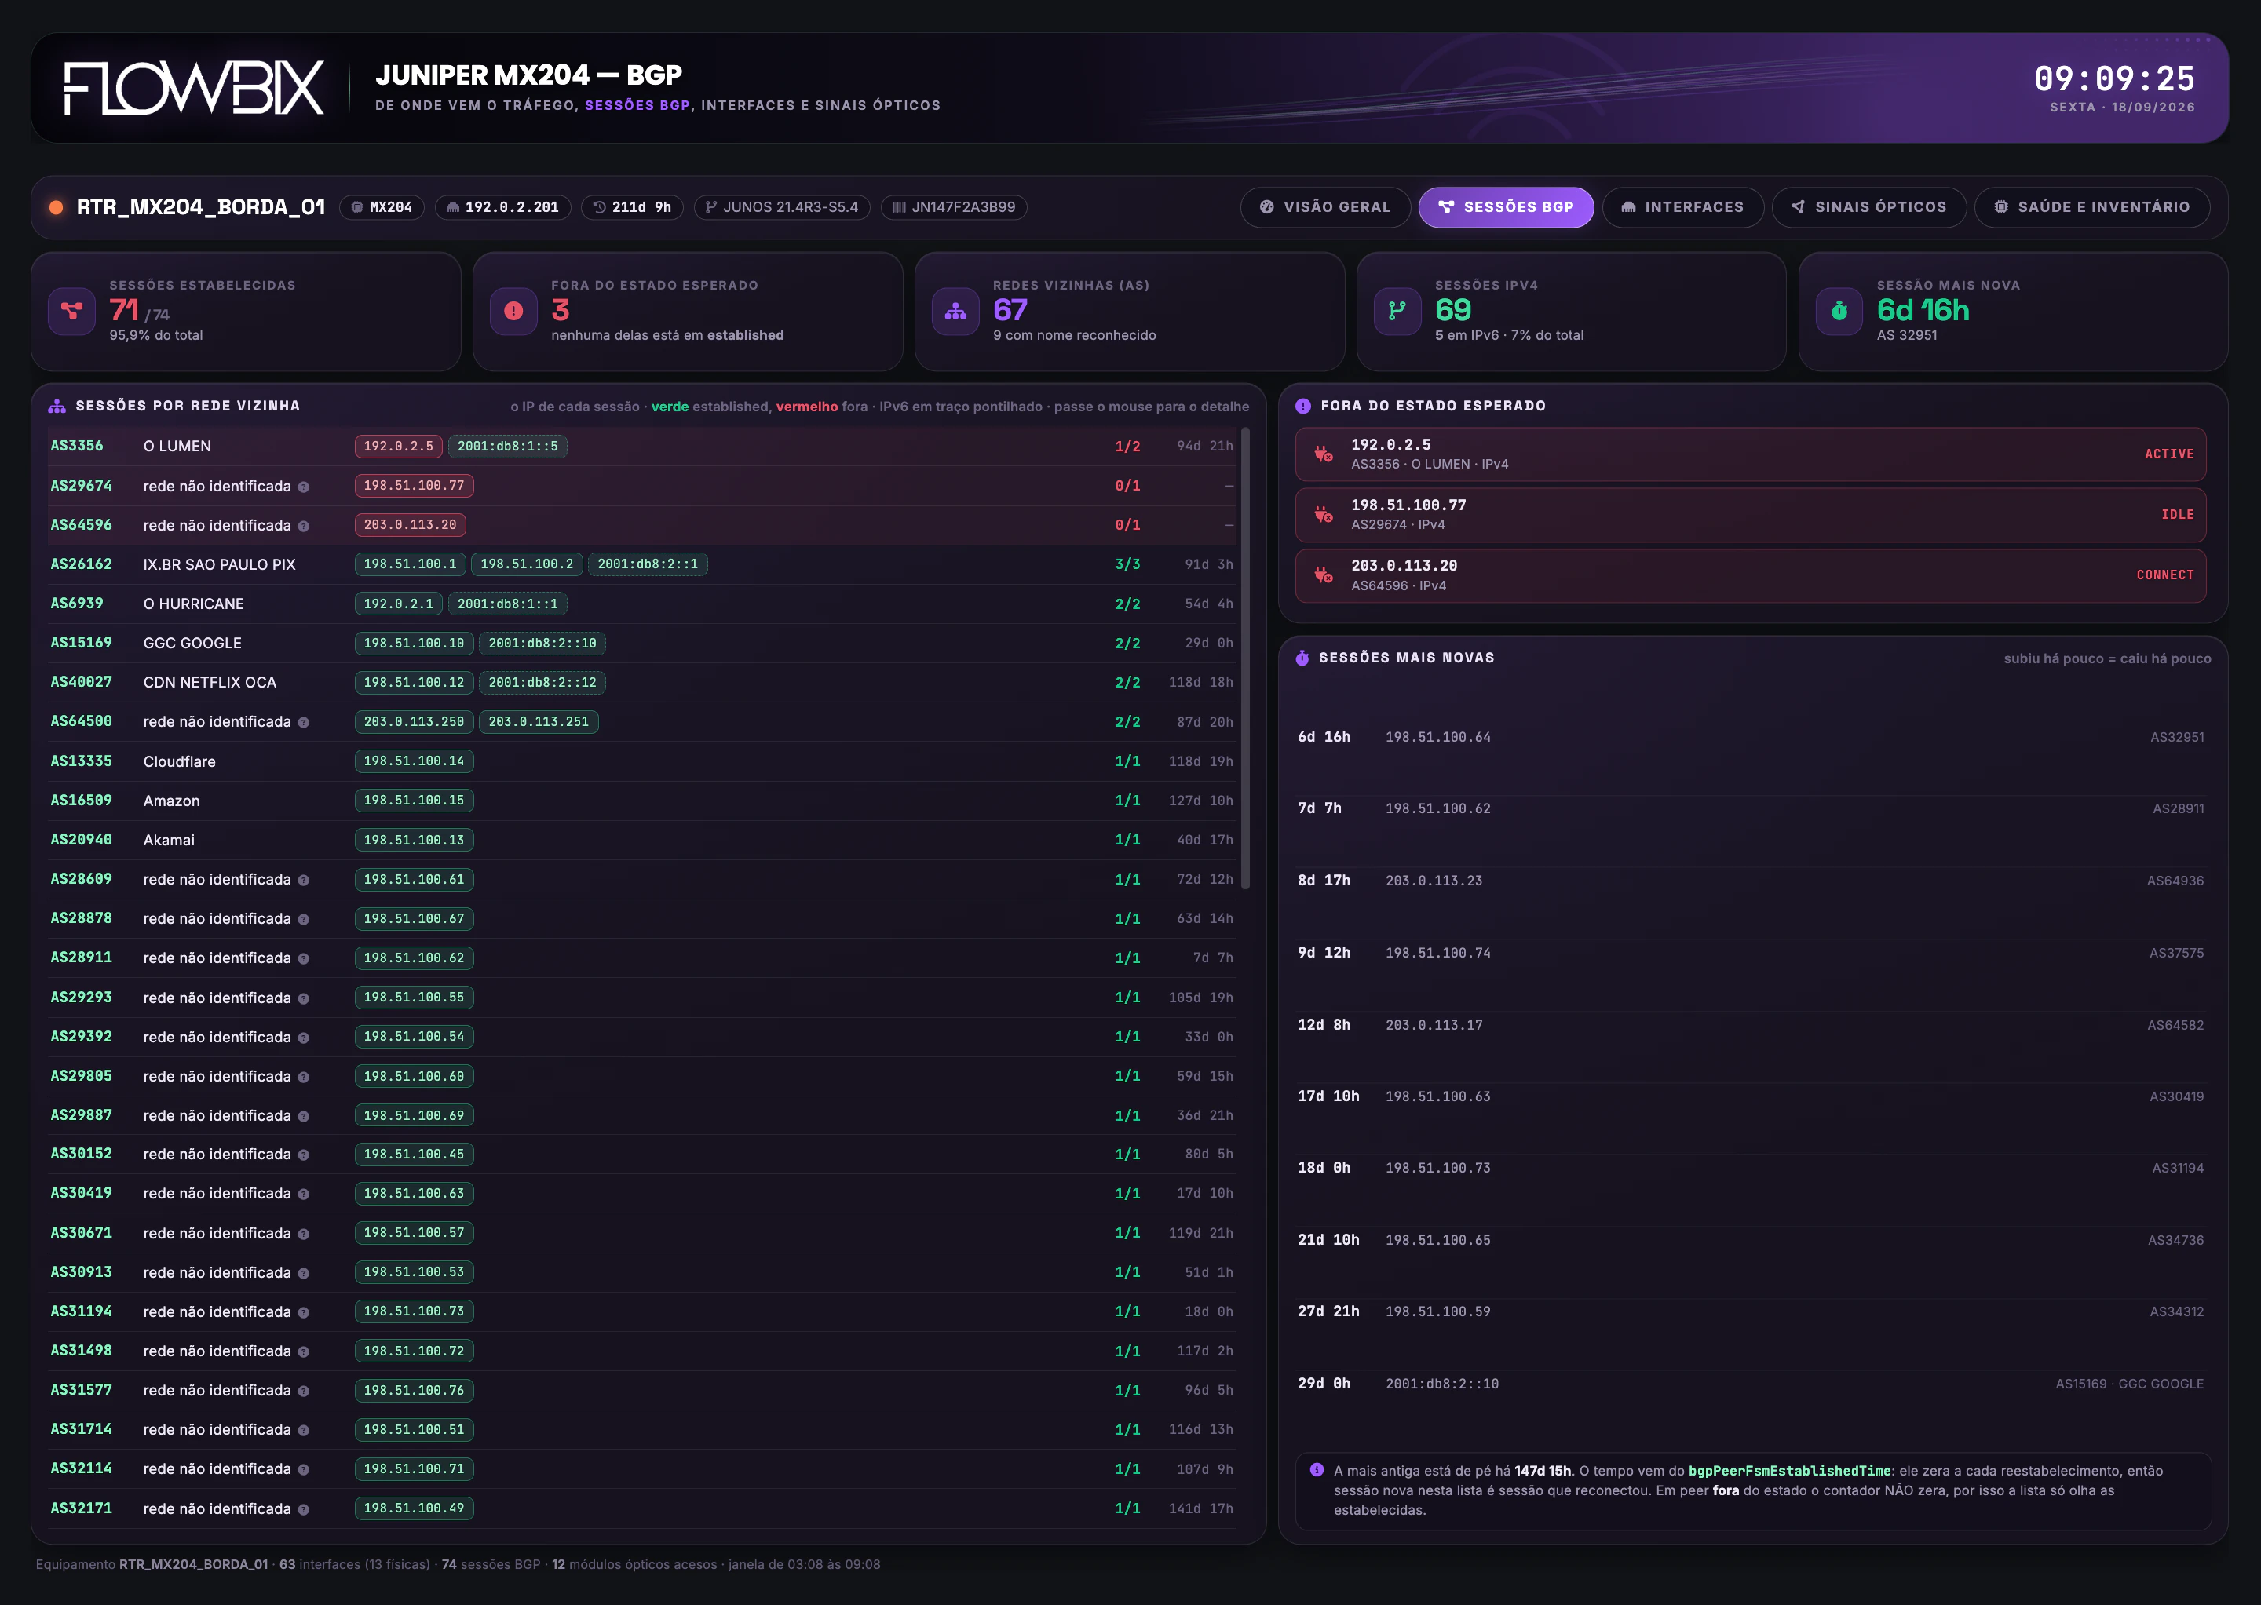The width and height of the screenshot is (2261, 1605).
Task: Click the info icon on the AS64500 row
Action: click(x=304, y=723)
